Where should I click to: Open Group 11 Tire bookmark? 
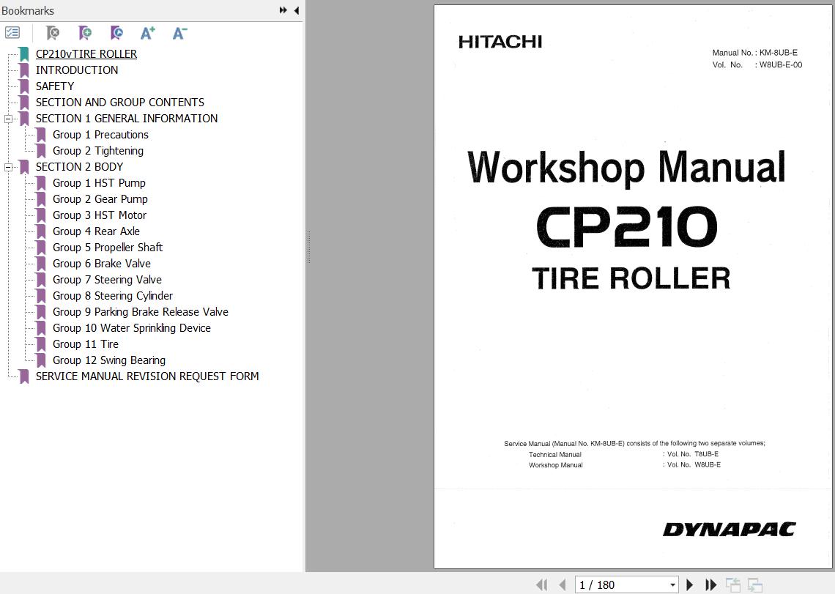coord(86,344)
